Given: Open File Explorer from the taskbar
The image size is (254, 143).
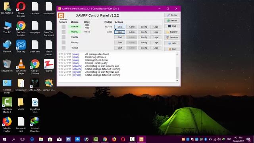Looking at the screenshot, I should 41,139.
